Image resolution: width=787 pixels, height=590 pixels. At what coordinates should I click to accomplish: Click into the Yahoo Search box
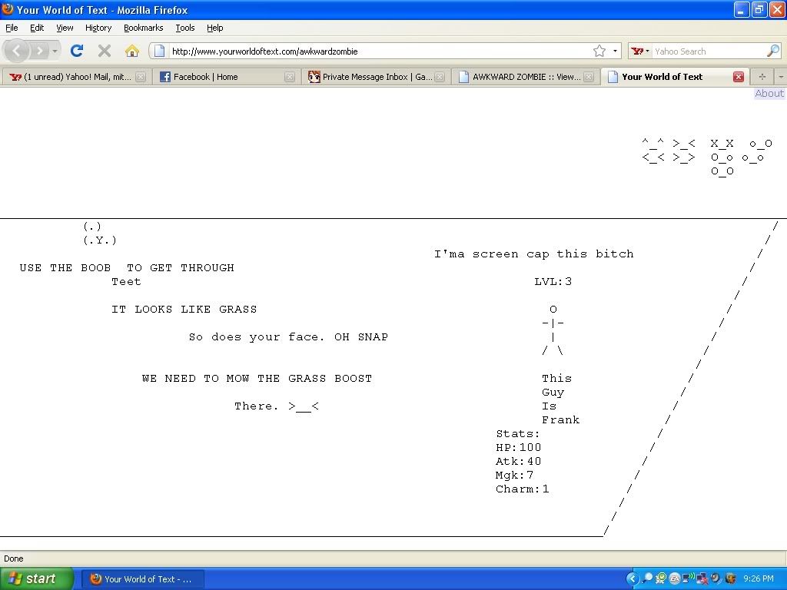click(708, 51)
